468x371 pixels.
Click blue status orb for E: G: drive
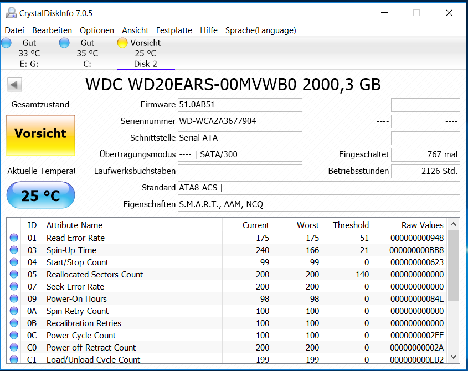(x=6, y=43)
